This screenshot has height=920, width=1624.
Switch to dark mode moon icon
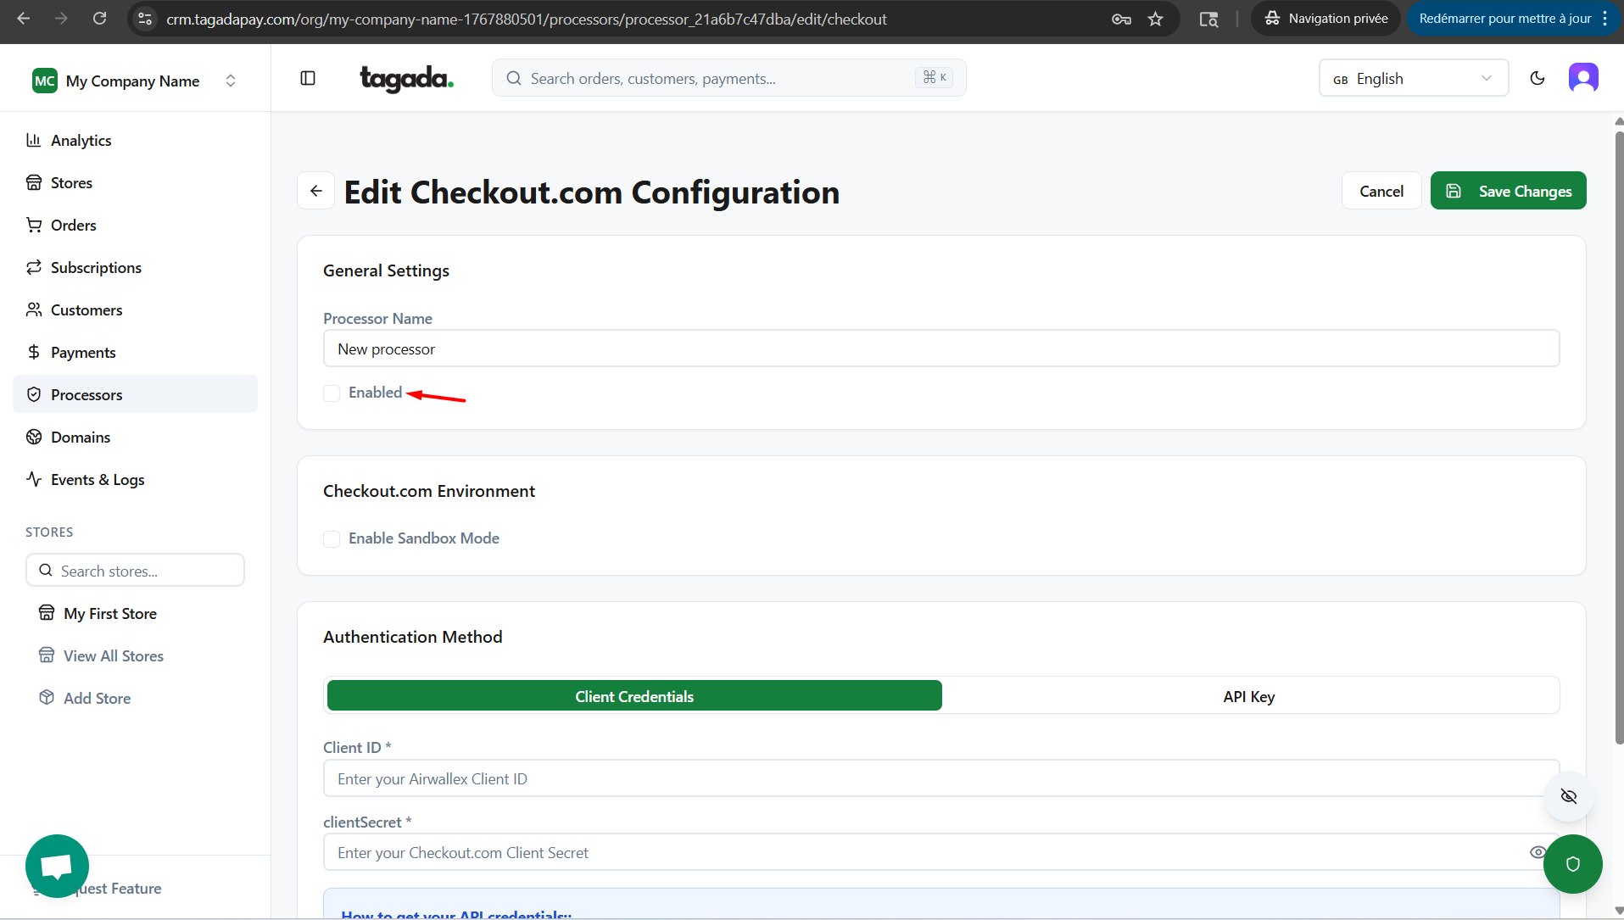pos(1537,78)
